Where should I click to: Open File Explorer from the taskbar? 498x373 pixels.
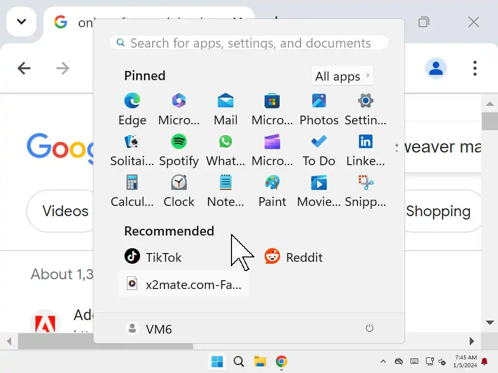pos(260,361)
